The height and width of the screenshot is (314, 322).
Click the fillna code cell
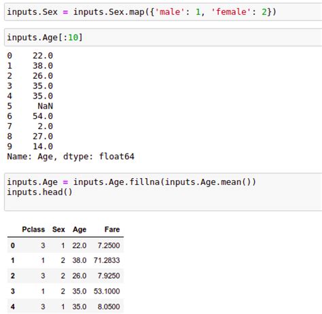click(163, 192)
